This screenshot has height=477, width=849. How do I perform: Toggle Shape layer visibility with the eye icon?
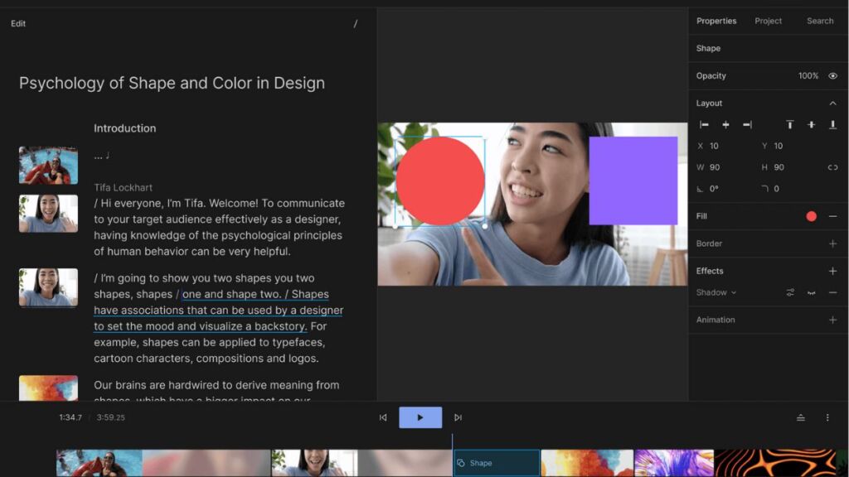pyautogui.click(x=834, y=75)
